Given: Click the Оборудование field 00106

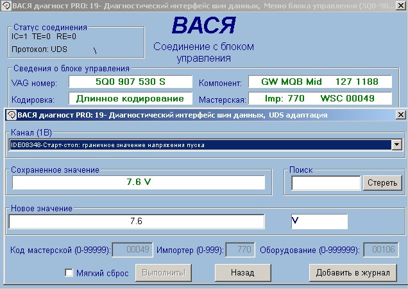Looking at the screenshot, I should 381,250.
